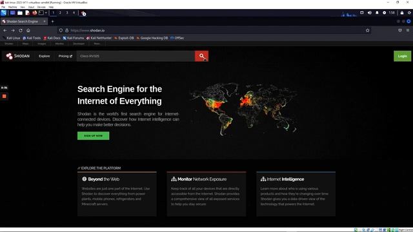
Task: Open the Explore page in Shodan navbar
Action: pyautogui.click(x=45, y=56)
